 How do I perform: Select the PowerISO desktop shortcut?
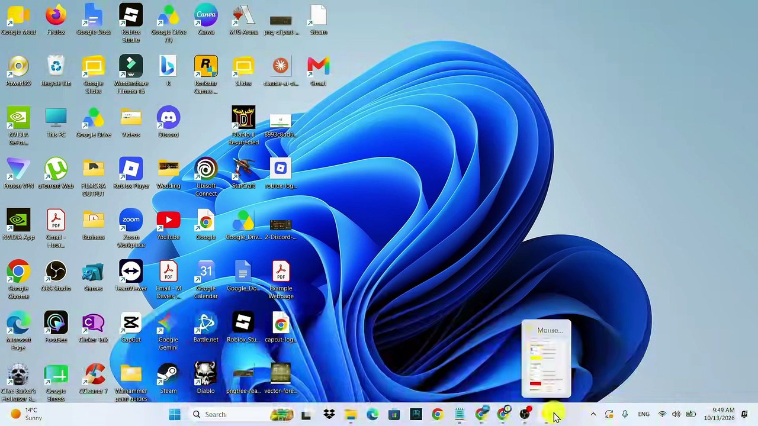click(18, 72)
